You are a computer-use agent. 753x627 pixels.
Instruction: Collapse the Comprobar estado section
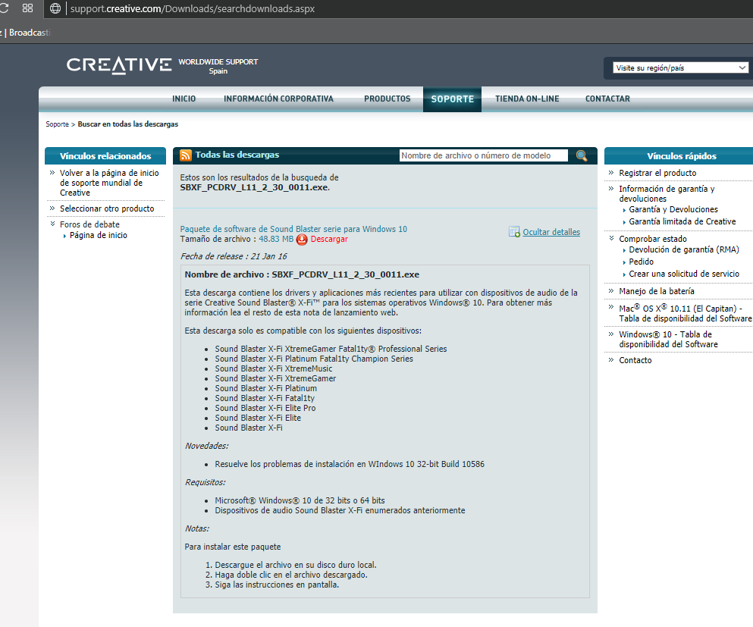[x=611, y=238]
